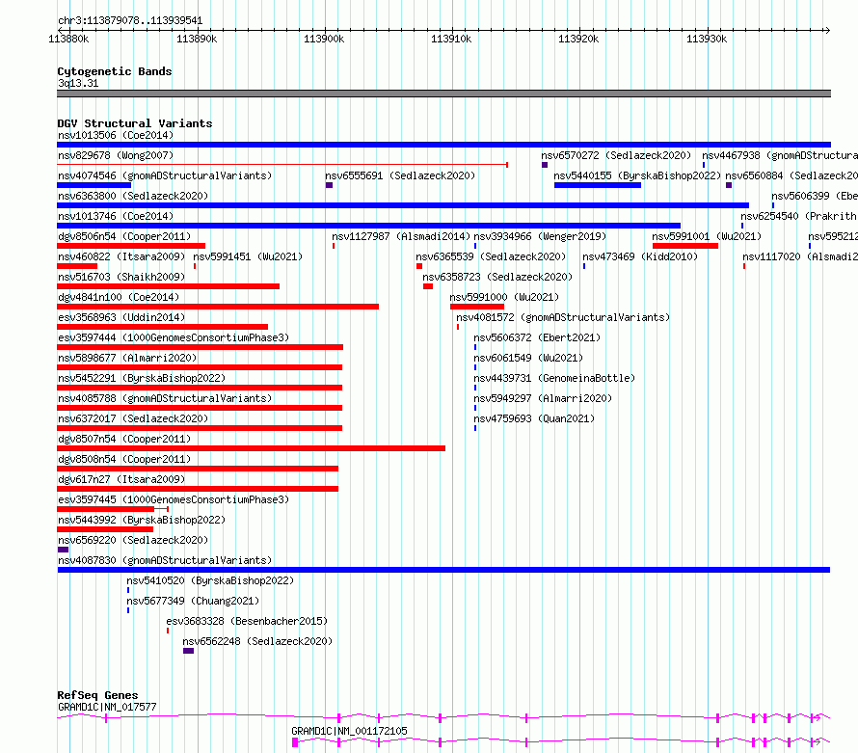Click the purple nsv6562248 variant box

[188, 651]
